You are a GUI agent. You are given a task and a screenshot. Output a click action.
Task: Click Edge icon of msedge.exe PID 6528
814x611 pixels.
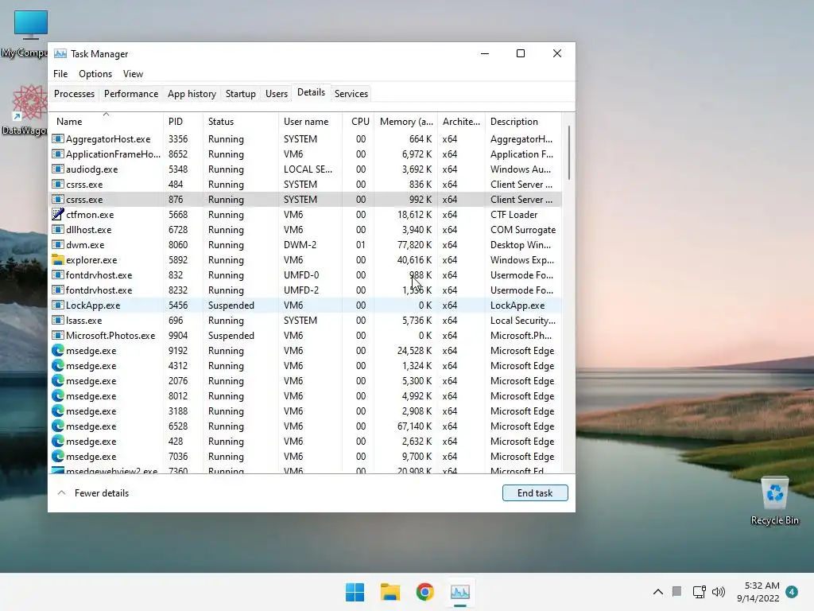pos(57,426)
